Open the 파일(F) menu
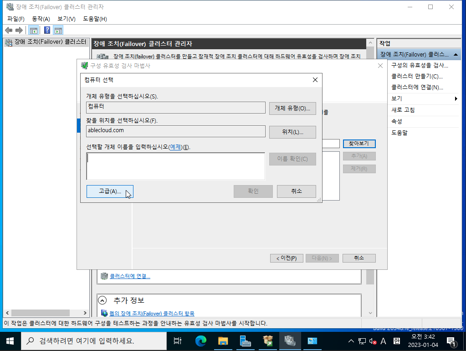Viewport: 466px width, 351px height. click(16, 19)
